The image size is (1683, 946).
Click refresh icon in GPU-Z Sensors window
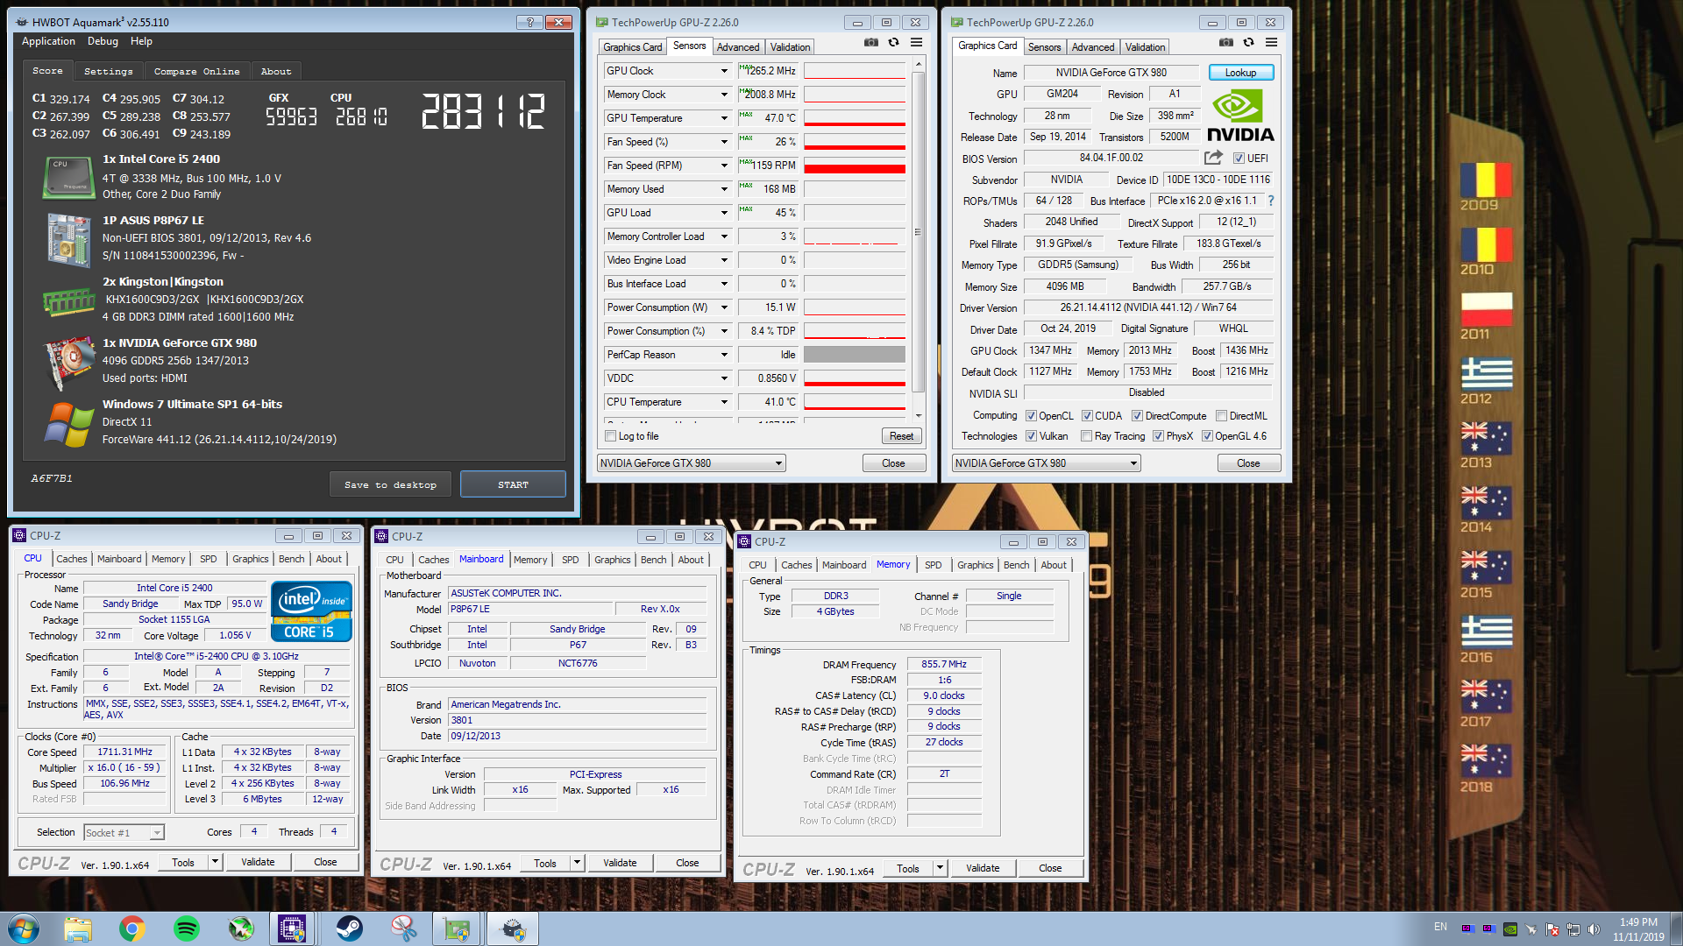point(893,42)
